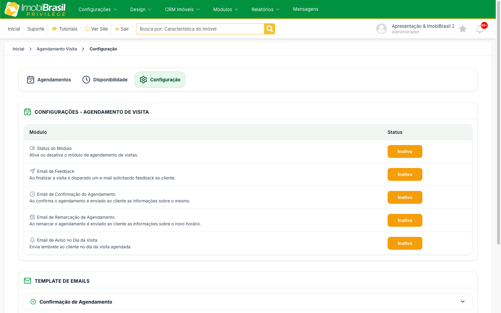Click the Disponibilidade clock icon

[x=86, y=80]
